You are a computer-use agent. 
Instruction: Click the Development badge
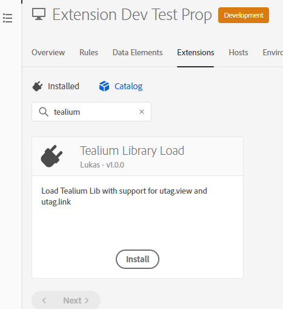click(244, 15)
